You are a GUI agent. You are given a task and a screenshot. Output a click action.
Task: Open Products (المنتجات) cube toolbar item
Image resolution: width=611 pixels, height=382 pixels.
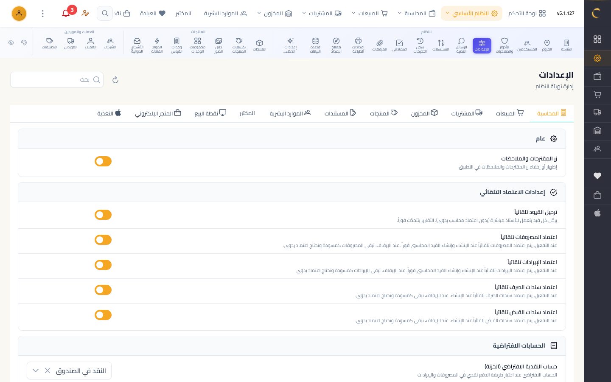[260, 45]
